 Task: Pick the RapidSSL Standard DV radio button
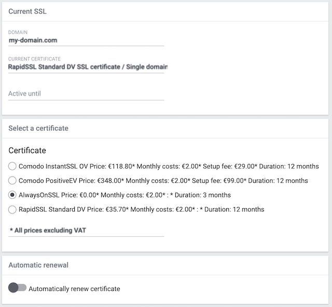[x=12, y=209]
